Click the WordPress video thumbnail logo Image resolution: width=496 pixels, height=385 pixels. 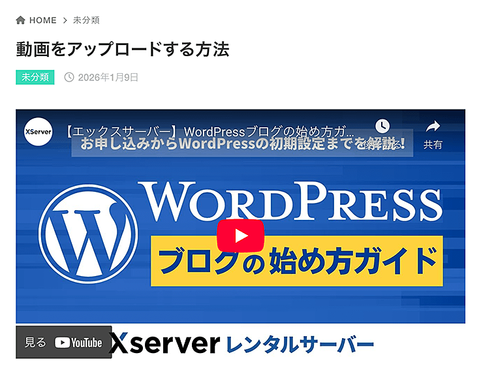pos(88,234)
